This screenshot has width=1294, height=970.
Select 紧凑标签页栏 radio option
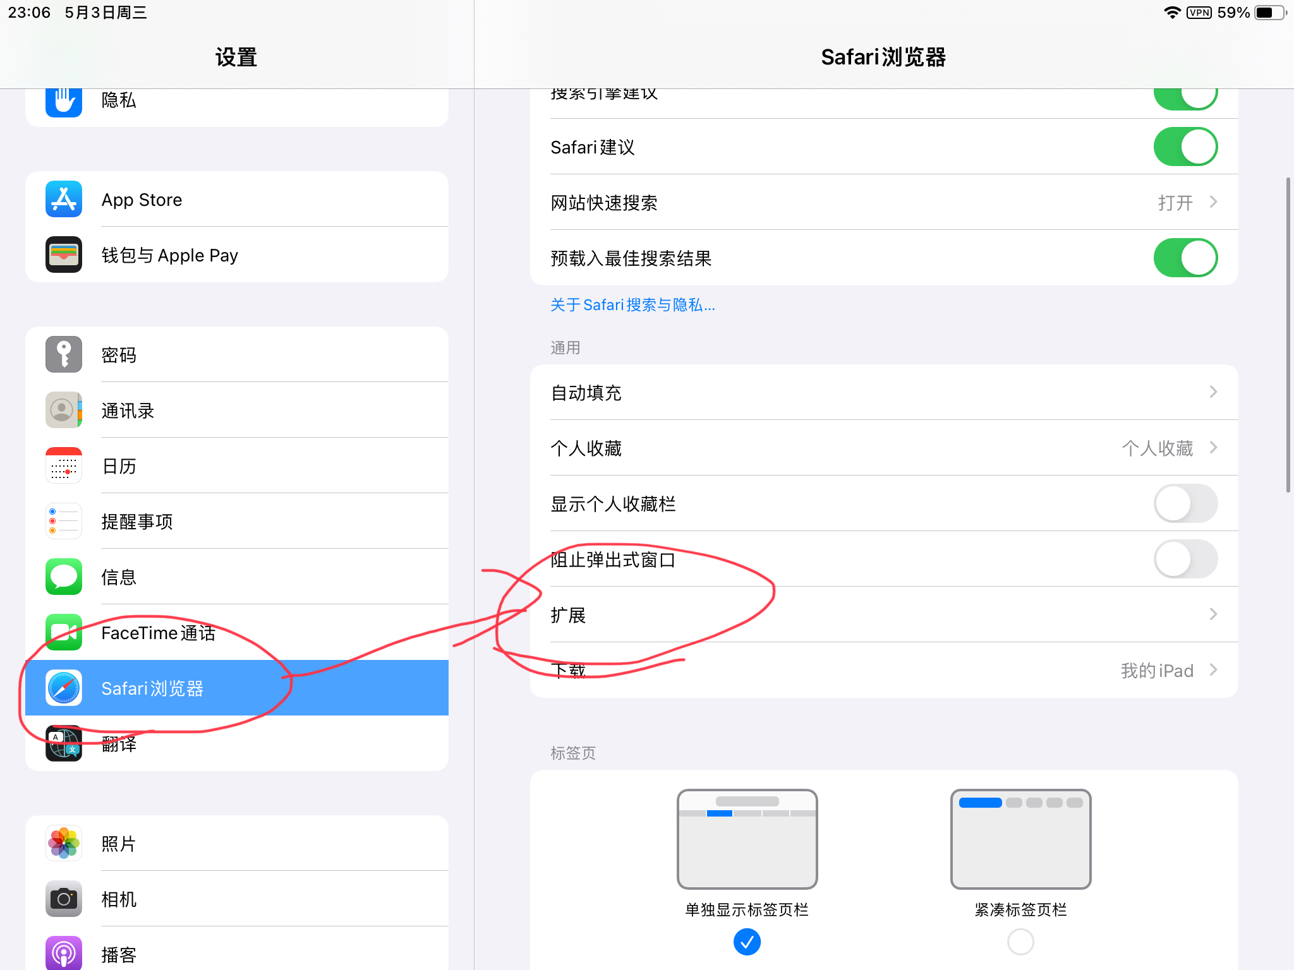pyautogui.click(x=1020, y=942)
